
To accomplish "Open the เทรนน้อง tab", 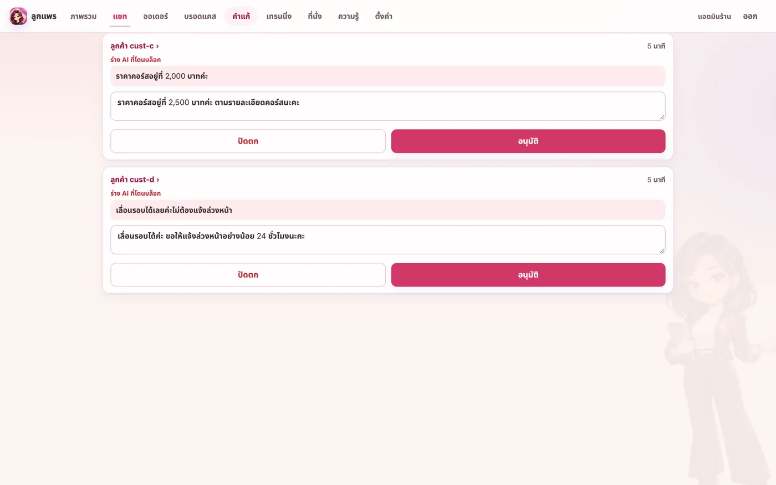I will click(x=279, y=16).
